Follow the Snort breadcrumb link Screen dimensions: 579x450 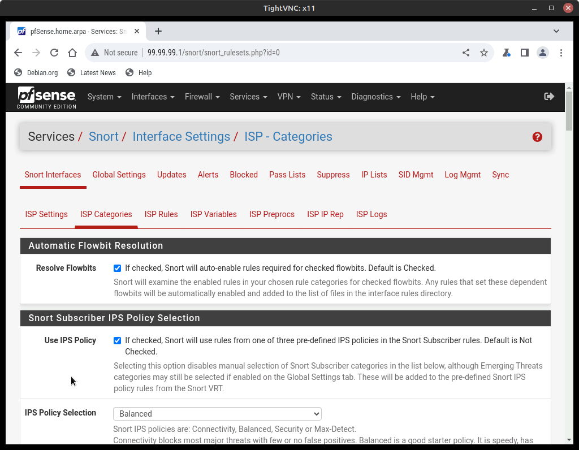click(103, 137)
